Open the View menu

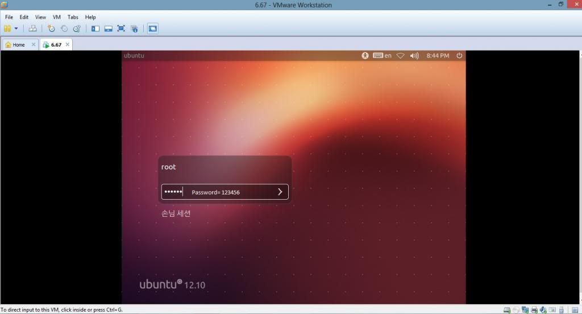pyautogui.click(x=40, y=17)
